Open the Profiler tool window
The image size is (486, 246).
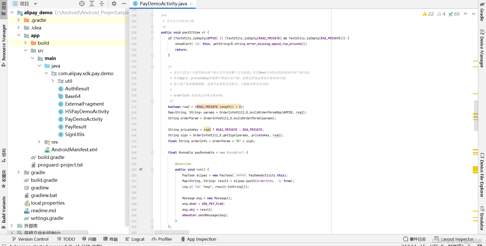pyautogui.click(x=162, y=239)
